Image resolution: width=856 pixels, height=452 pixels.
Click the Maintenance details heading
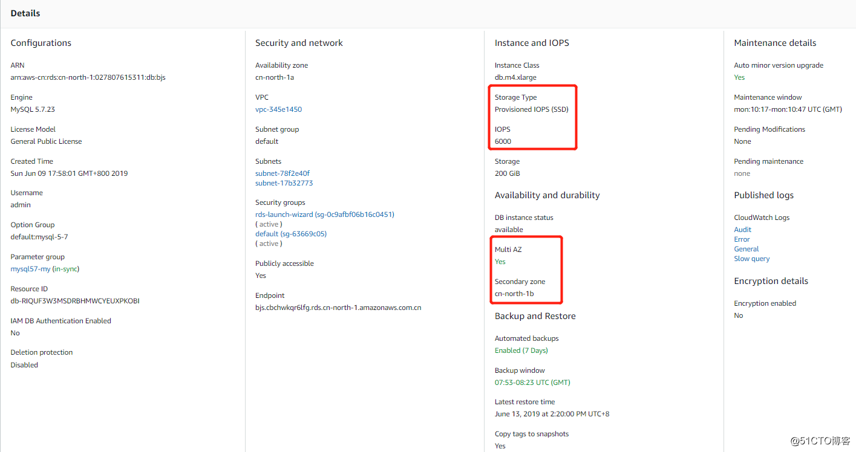[775, 43]
